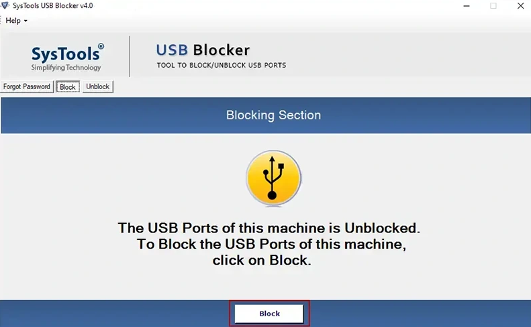531x327 pixels.
Task: Click the 'Simplifying Technology' tagline
Action: pos(66,68)
